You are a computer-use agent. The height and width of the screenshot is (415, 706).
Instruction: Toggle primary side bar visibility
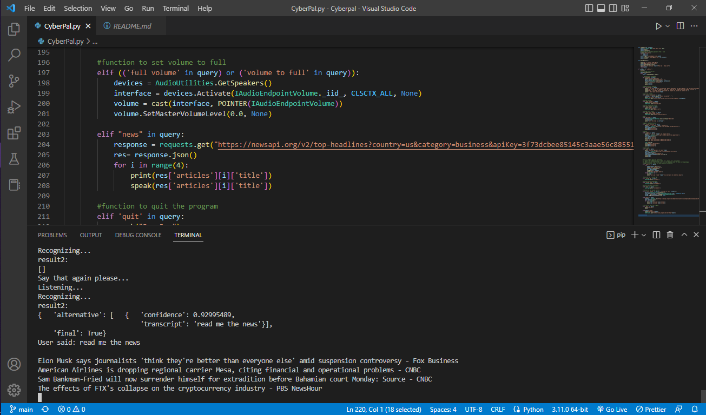click(x=589, y=8)
